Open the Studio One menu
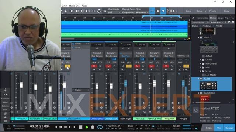 click(x=74, y=5)
